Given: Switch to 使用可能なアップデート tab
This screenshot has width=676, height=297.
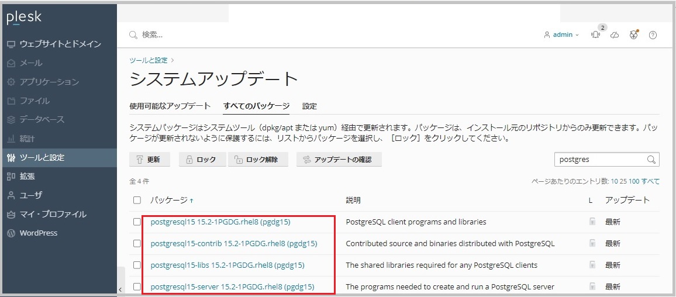Looking at the screenshot, I should pyautogui.click(x=170, y=106).
